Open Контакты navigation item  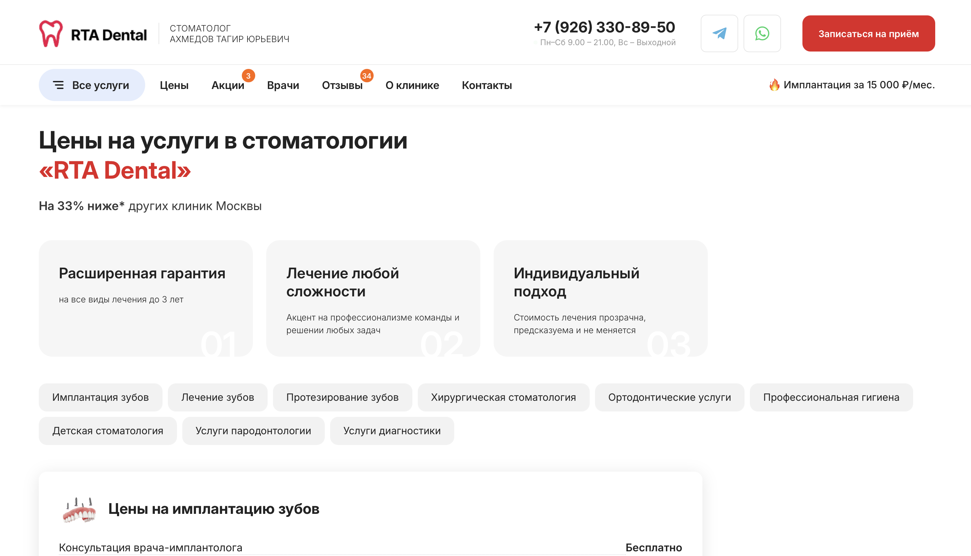487,85
